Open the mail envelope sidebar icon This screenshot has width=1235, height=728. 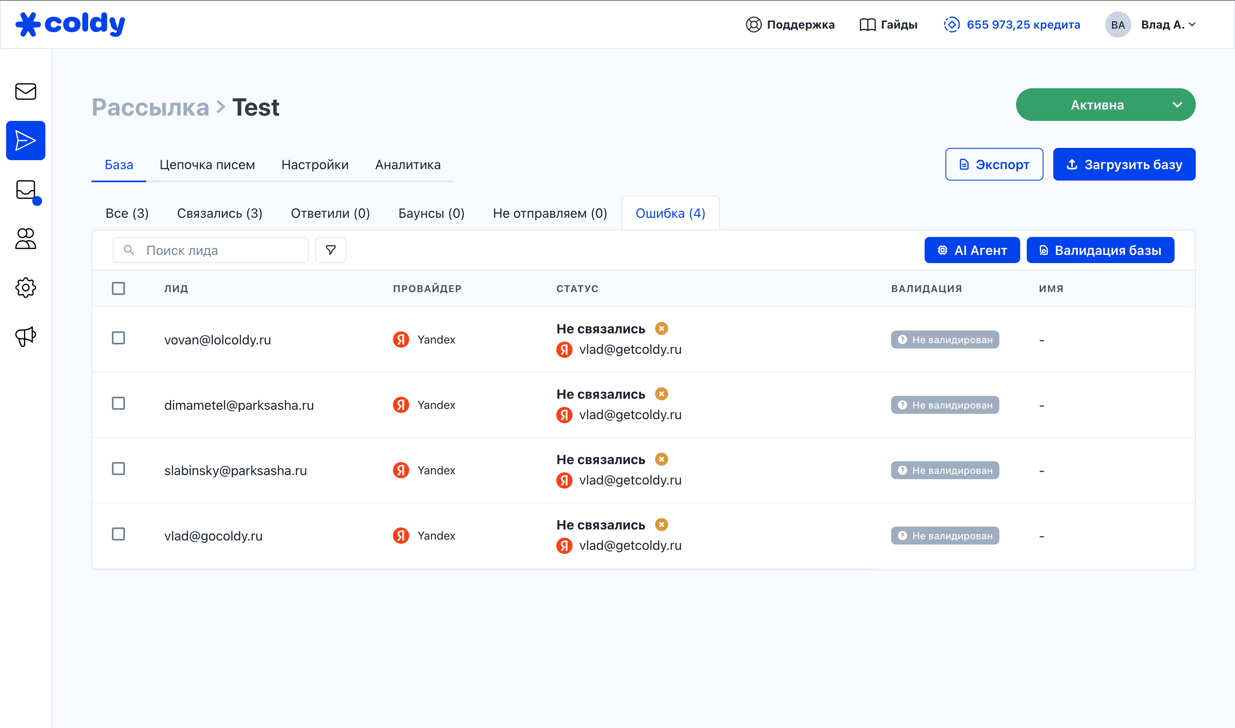25,91
